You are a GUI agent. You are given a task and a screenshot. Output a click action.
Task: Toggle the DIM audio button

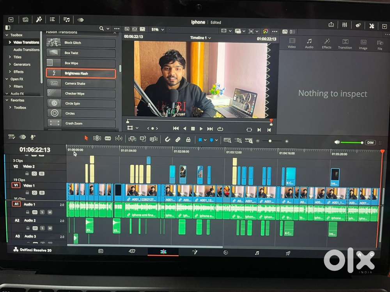pos(370,142)
